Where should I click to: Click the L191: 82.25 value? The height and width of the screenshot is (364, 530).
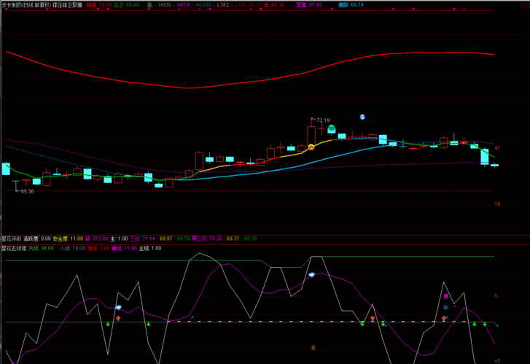[x=249, y=5]
